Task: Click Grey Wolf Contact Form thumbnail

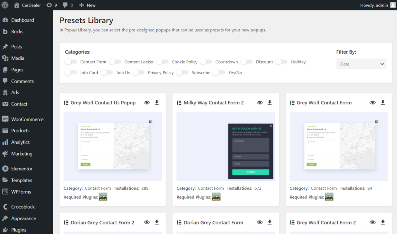Action: [x=339, y=146]
